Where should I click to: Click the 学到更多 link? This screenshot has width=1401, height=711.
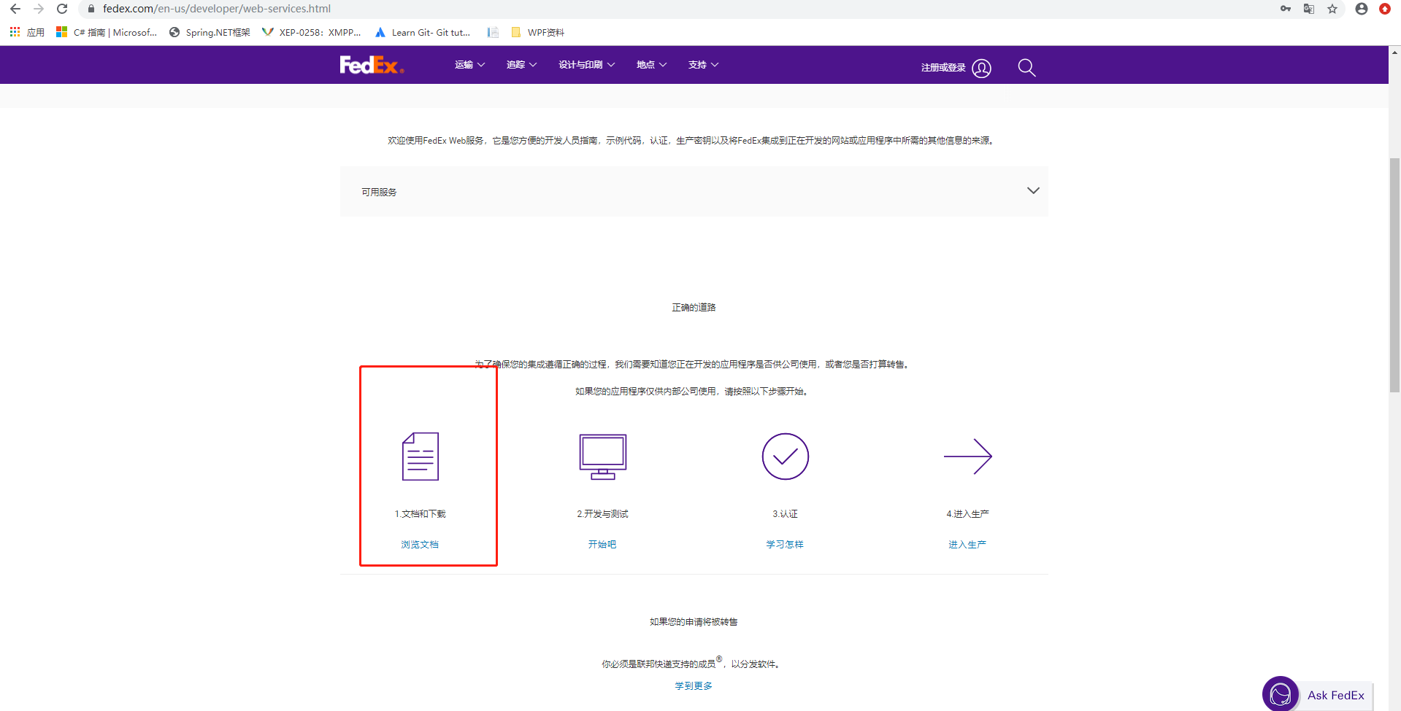click(693, 685)
